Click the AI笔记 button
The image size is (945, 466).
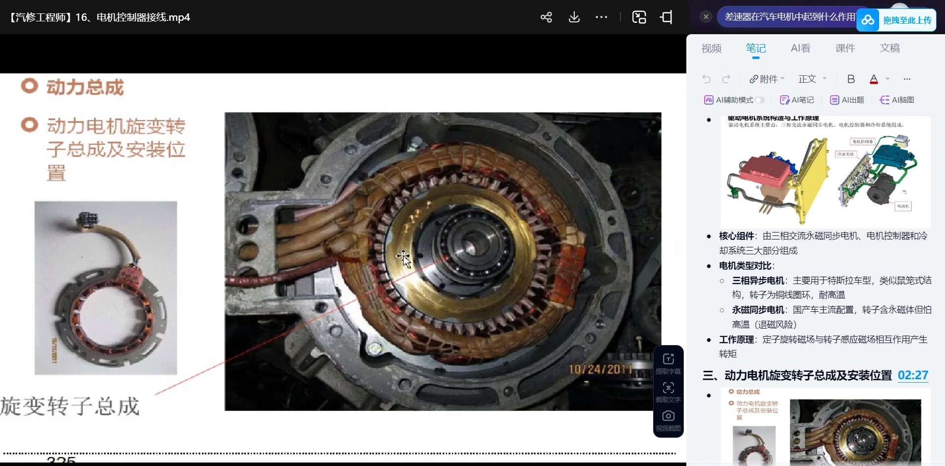pos(797,100)
